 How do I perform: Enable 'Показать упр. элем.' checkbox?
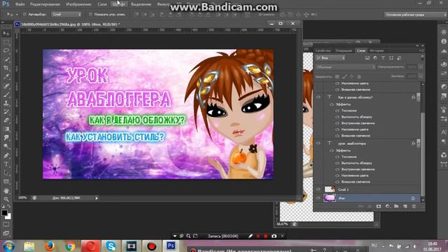click(90, 14)
